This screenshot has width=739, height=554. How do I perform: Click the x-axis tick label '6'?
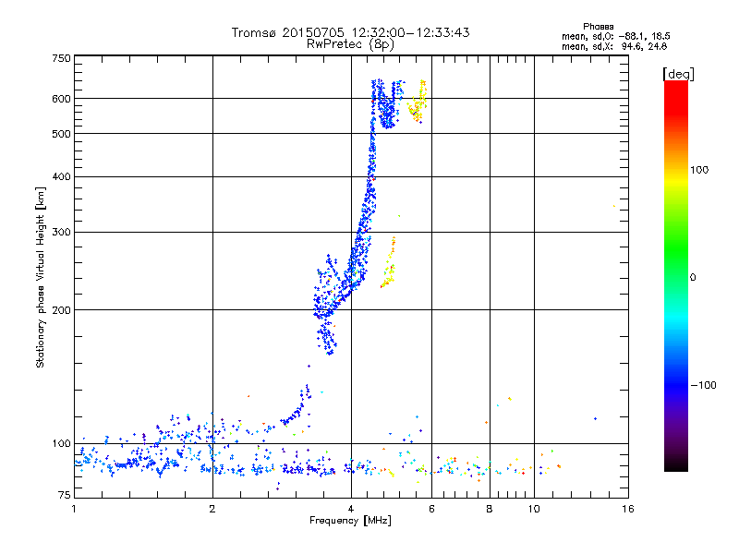pos(431,509)
